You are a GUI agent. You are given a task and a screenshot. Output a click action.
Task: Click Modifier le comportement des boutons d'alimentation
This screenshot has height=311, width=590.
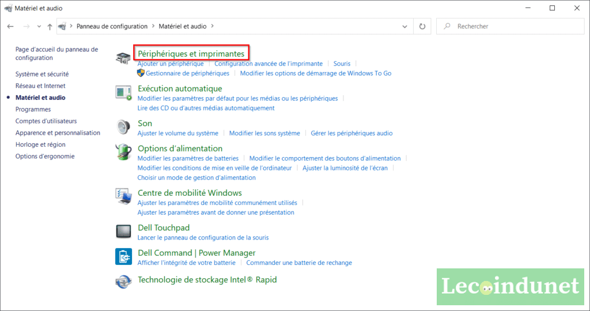[325, 158]
